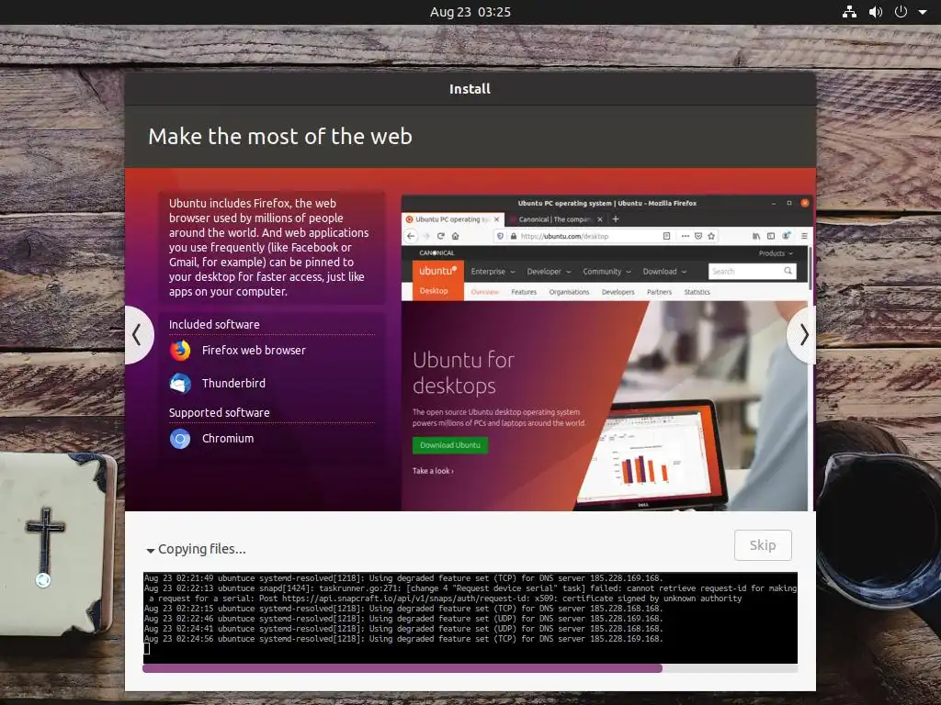The height and width of the screenshot is (705, 941).
Task: Click the 'Thunderbird' label
Action: (x=233, y=383)
